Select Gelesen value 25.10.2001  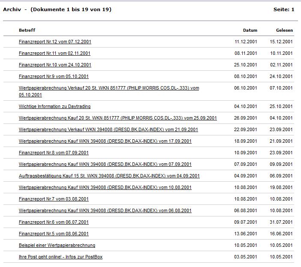point(281,106)
